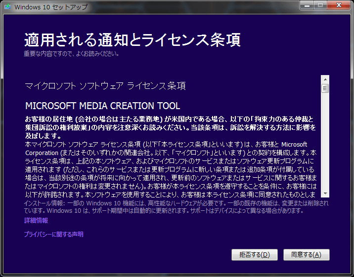Click the license text scrollbar thumb
Screen dimensions: 354x277
(325, 88)
